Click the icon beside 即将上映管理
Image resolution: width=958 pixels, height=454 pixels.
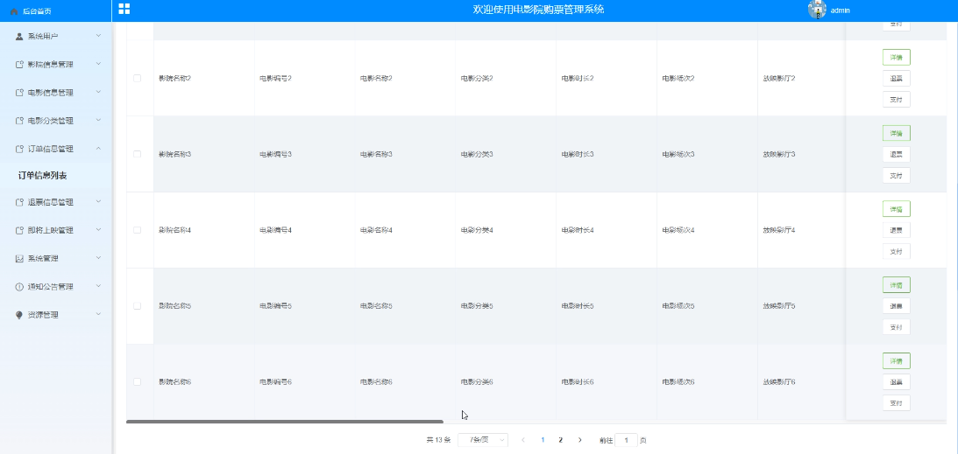(x=19, y=230)
